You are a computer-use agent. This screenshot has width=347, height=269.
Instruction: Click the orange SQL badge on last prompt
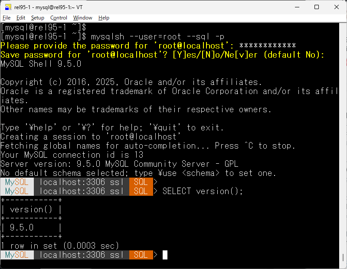click(141, 255)
